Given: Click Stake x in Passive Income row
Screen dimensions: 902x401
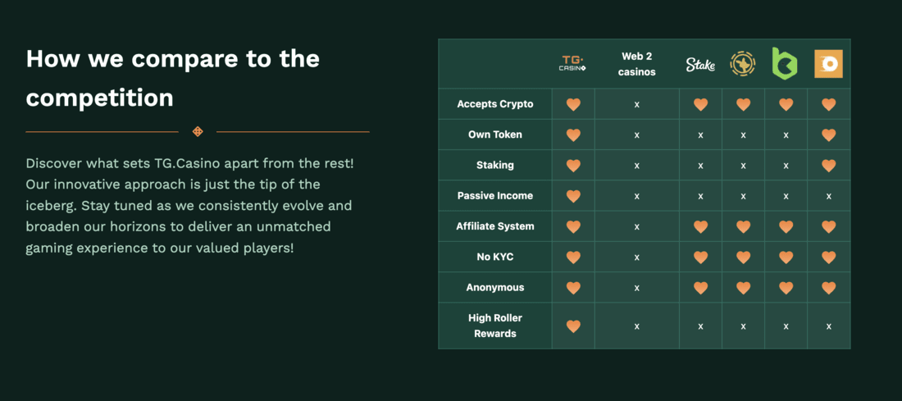Looking at the screenshot, I should [x=700, y=196].
